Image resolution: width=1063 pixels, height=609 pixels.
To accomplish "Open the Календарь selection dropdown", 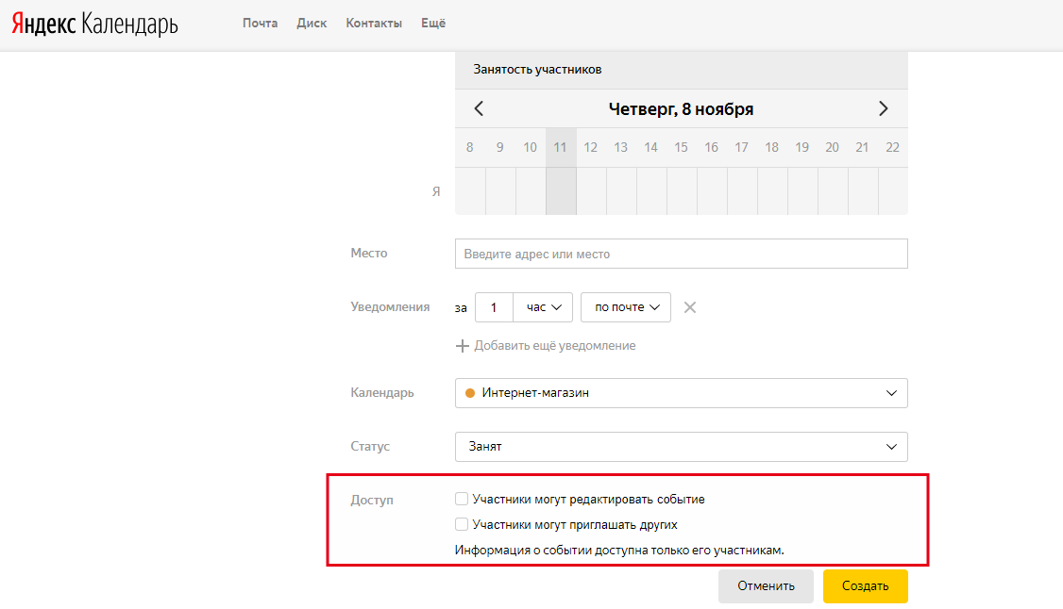I will click(681, 393).
